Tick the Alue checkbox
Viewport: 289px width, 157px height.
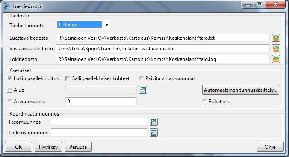pyautogui.click(x=9, y=90)
